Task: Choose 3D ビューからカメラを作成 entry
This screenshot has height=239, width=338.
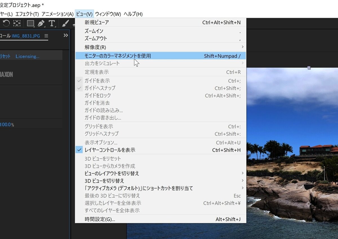Action: pos(161,166)
